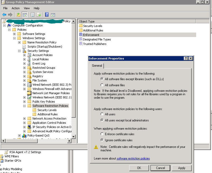
Task: Open the View menu
Action: point(27,8)
